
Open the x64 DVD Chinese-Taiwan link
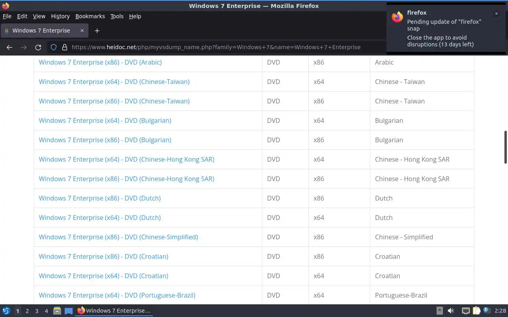coord(114,82)
